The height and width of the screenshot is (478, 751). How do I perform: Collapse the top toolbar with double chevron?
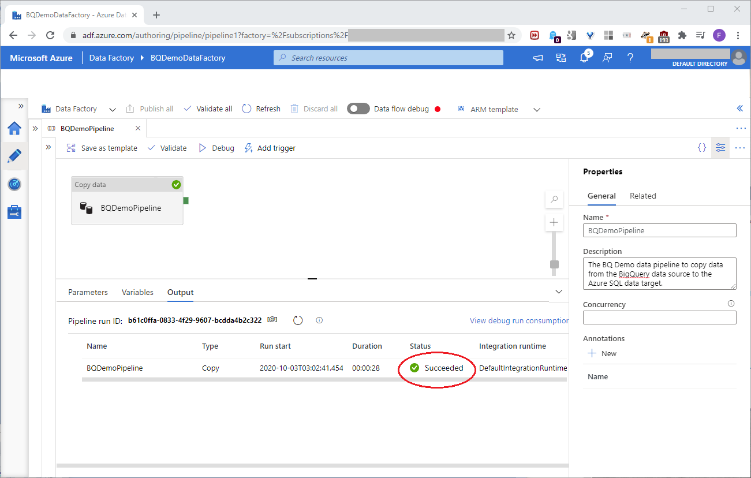[739, 109]
